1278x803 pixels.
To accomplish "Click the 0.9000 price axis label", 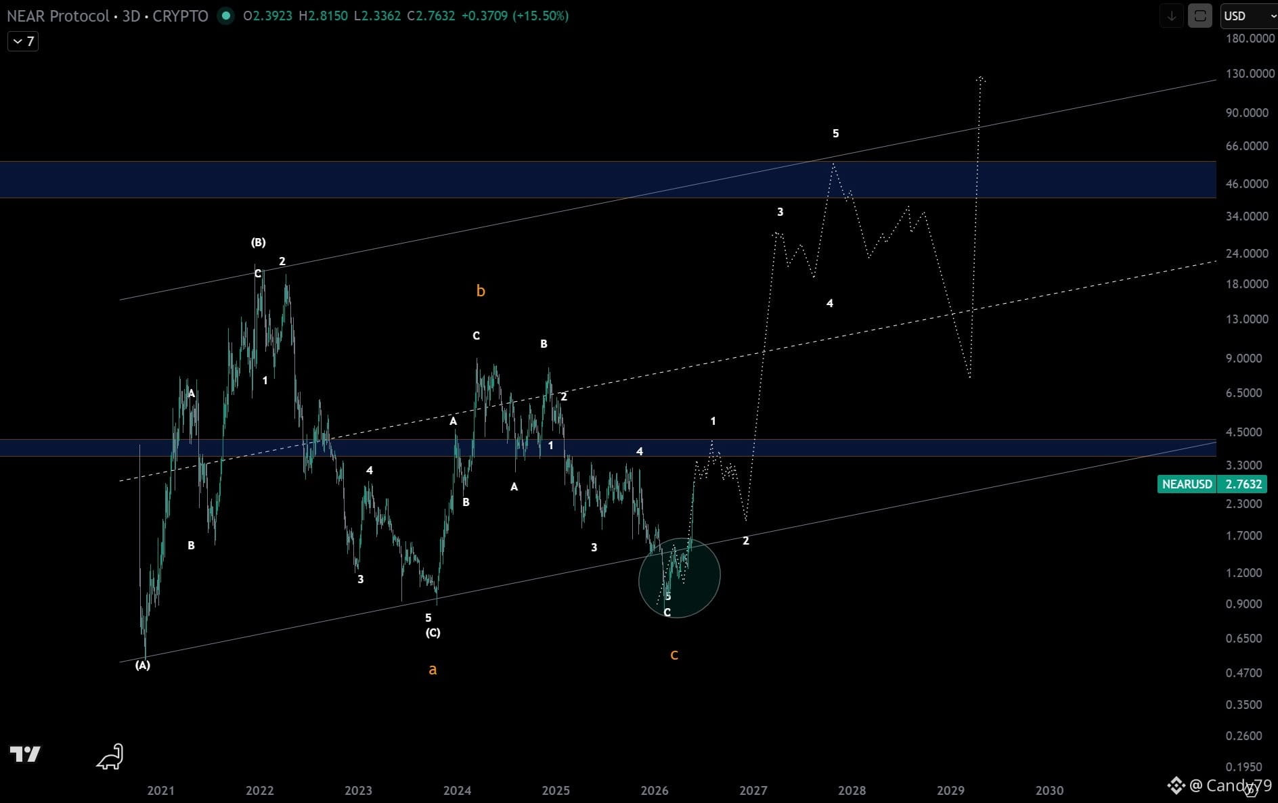I will pos(1244,603).
